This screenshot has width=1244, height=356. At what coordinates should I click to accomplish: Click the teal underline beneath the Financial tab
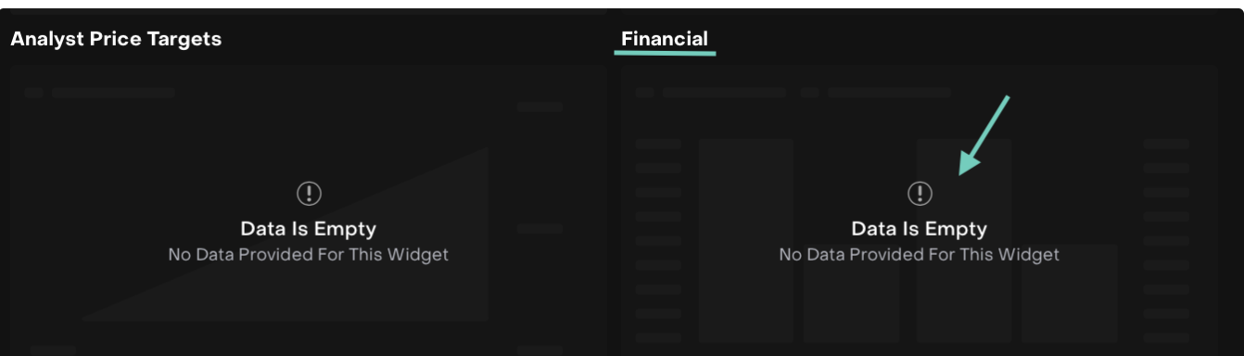coord(665,53)
